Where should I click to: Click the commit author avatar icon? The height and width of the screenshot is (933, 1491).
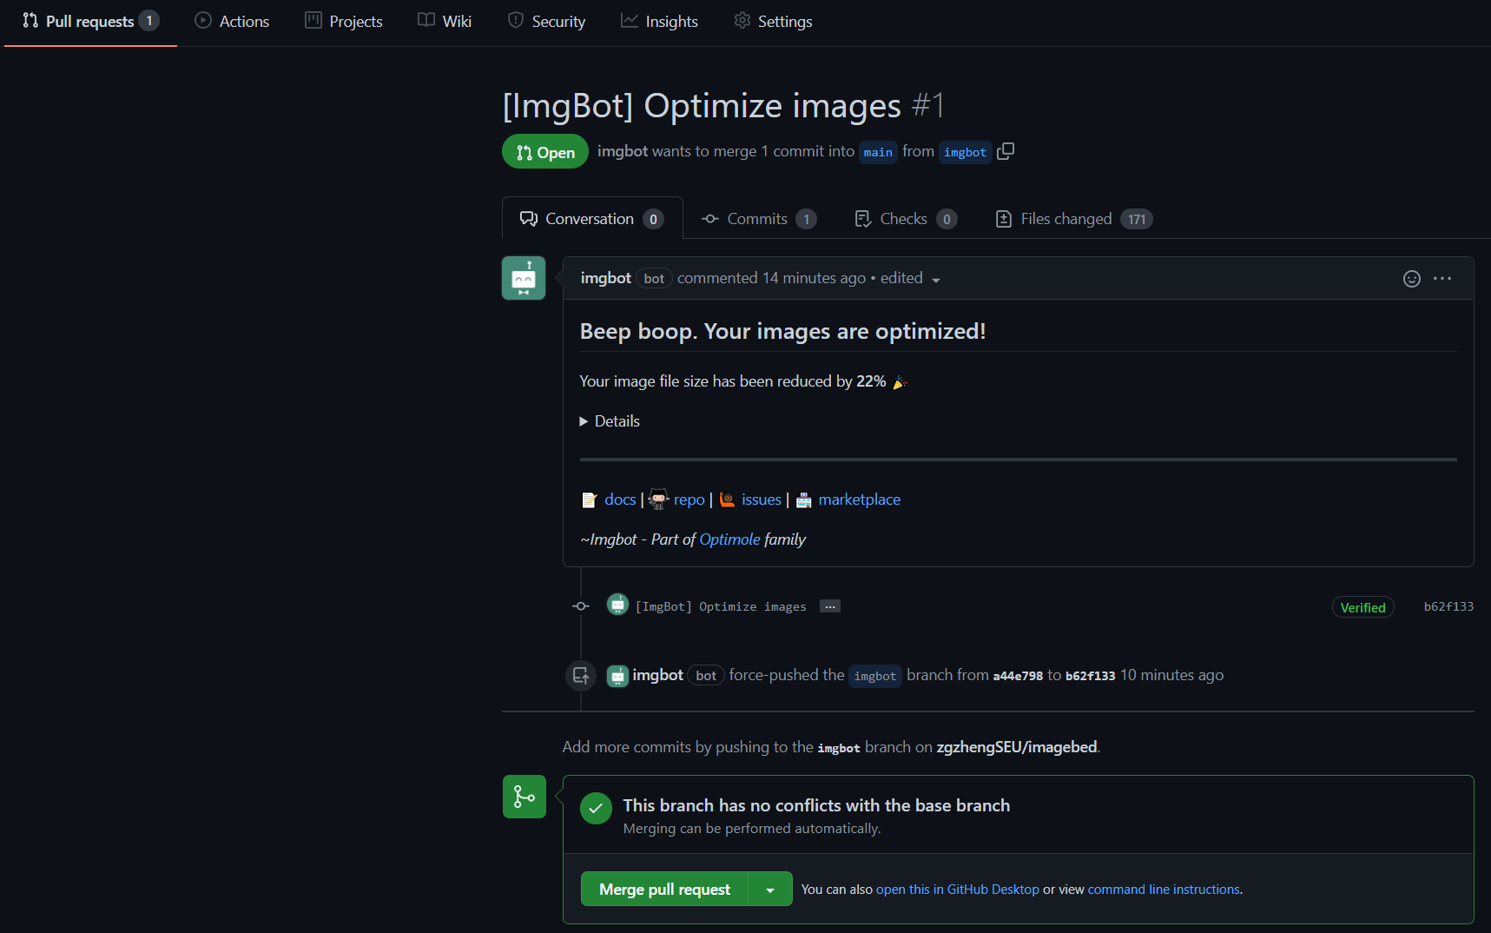617,605
